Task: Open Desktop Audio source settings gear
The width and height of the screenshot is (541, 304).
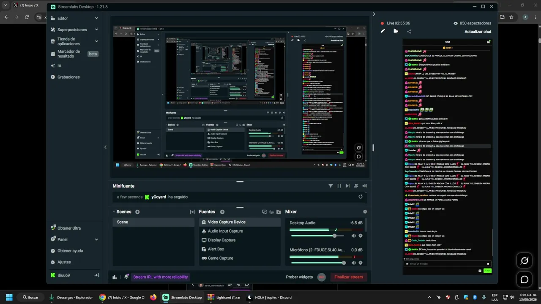Action: [x=361, y=236]
